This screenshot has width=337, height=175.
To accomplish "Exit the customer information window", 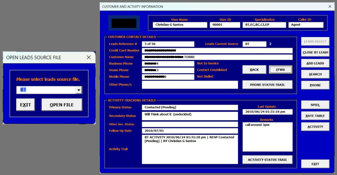I will [x=315, y=164].
